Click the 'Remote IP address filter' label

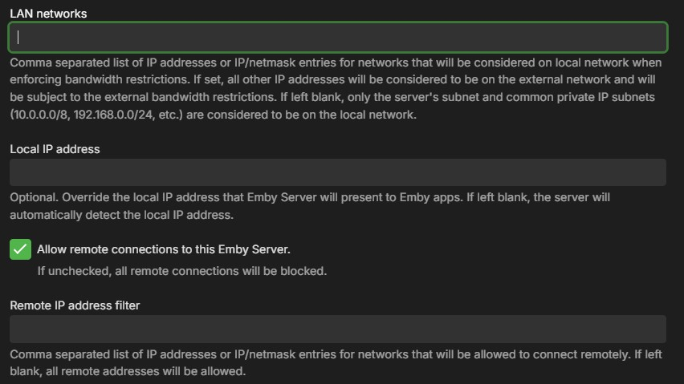(x=75, y=305)
